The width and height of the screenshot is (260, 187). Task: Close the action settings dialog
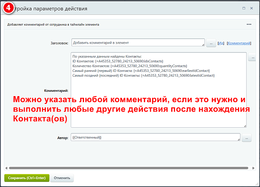pyautogui.click(x=251, y=8)
